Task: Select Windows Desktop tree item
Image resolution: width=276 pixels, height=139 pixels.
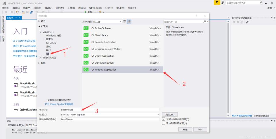Action: 53,36
